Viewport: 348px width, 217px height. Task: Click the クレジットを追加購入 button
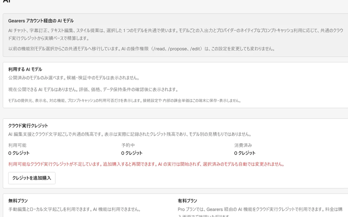32,178
